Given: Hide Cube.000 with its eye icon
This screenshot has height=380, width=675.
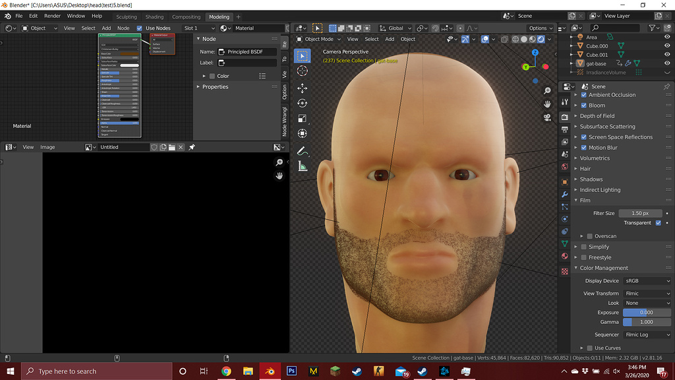Looking at the screenshot, I should pos(667,46).
